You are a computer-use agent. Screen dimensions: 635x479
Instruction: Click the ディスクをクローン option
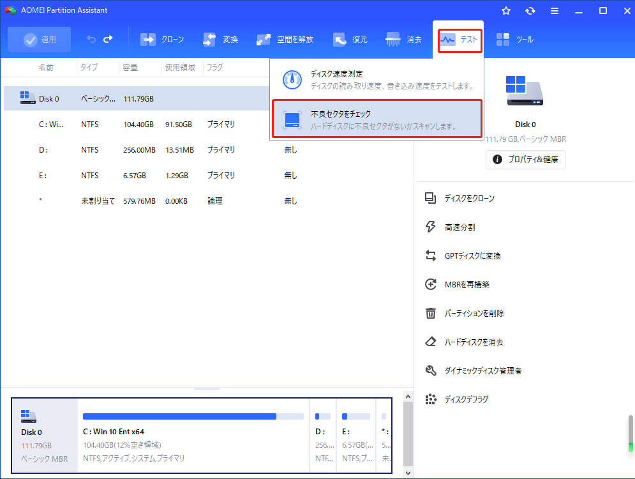tap(459, 198)
